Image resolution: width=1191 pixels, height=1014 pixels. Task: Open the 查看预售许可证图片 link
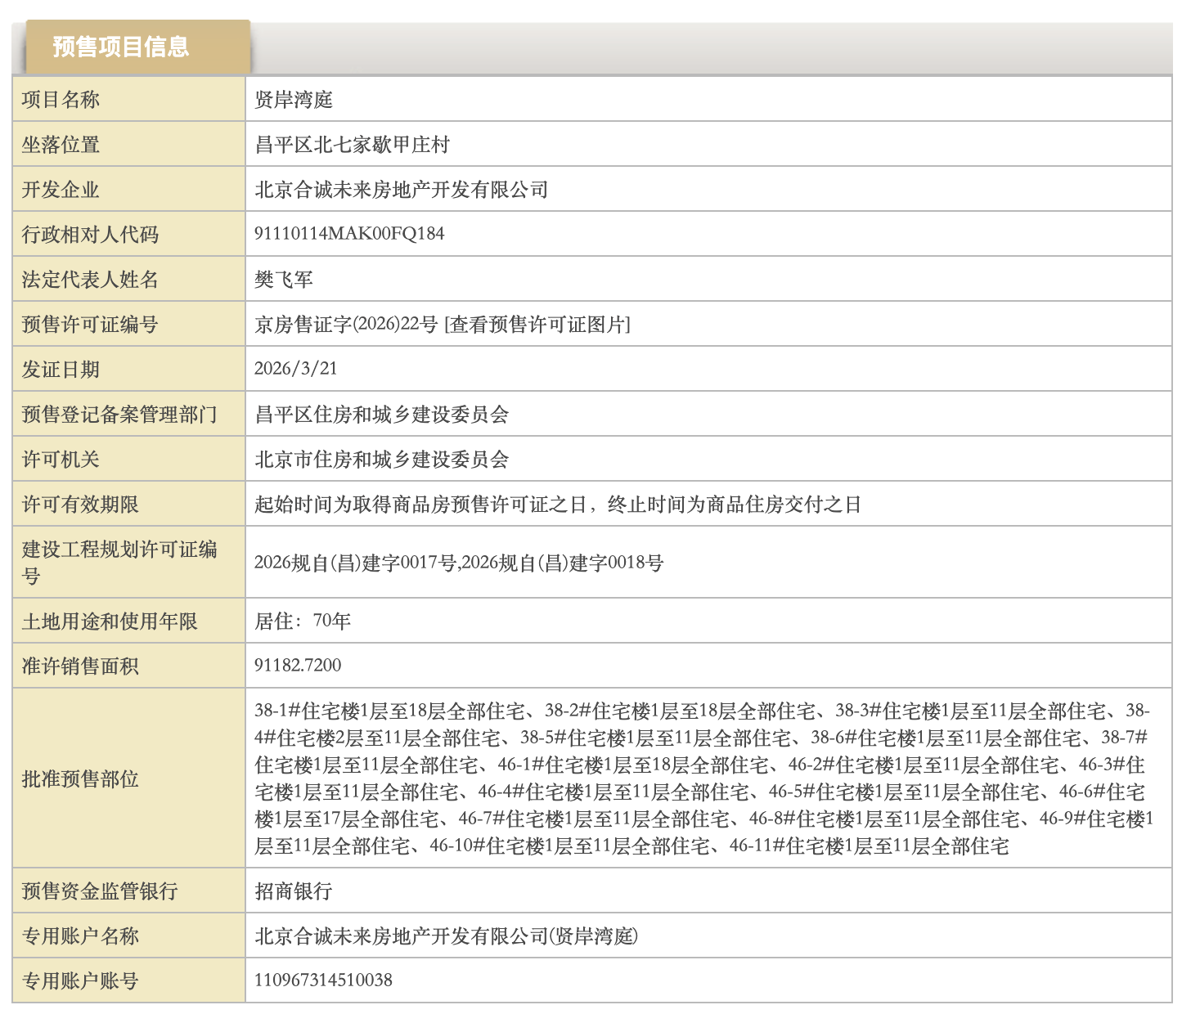(x=537, y=325)
